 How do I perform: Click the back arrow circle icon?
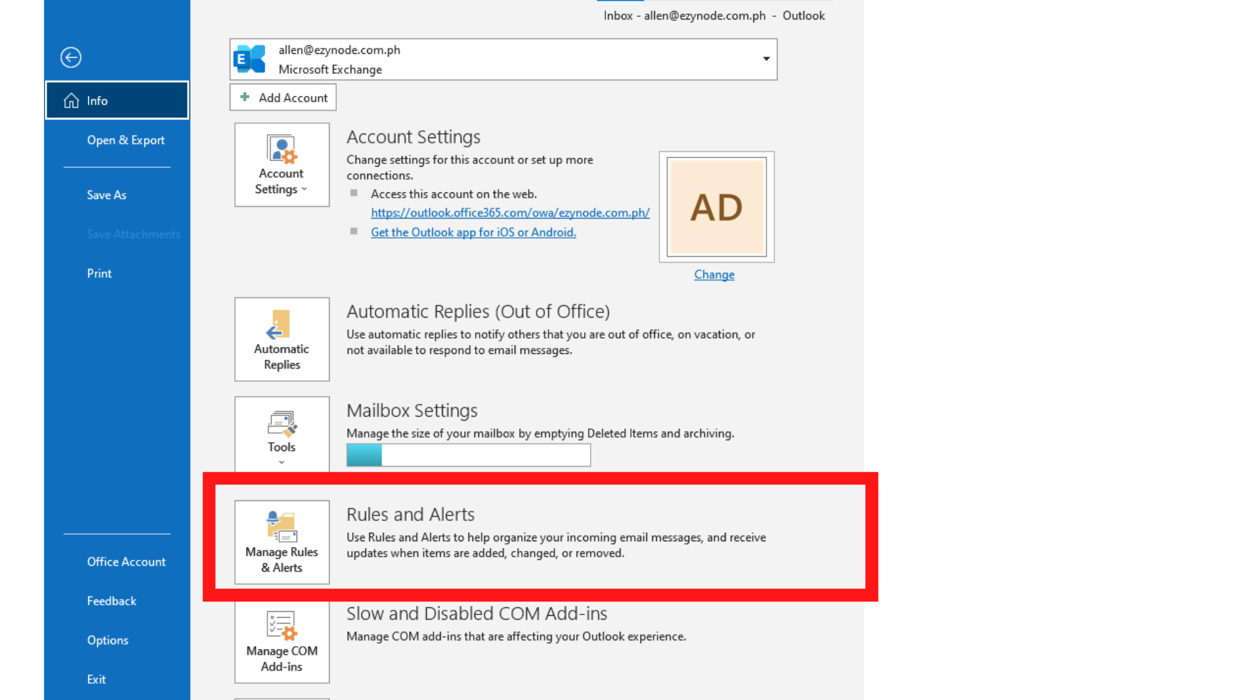coord(71,58)
